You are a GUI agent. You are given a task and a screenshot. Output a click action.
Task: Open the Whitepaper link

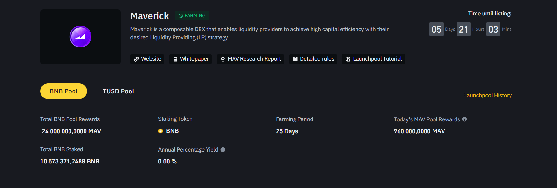pyautogui.click(x=190, y=59)
